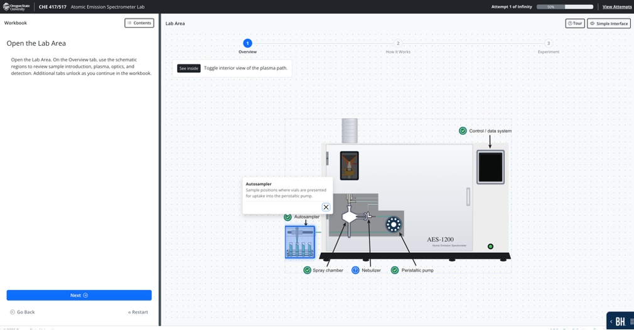
Task: Click the CHE 417/517 course title
Action: coord(53,7)
